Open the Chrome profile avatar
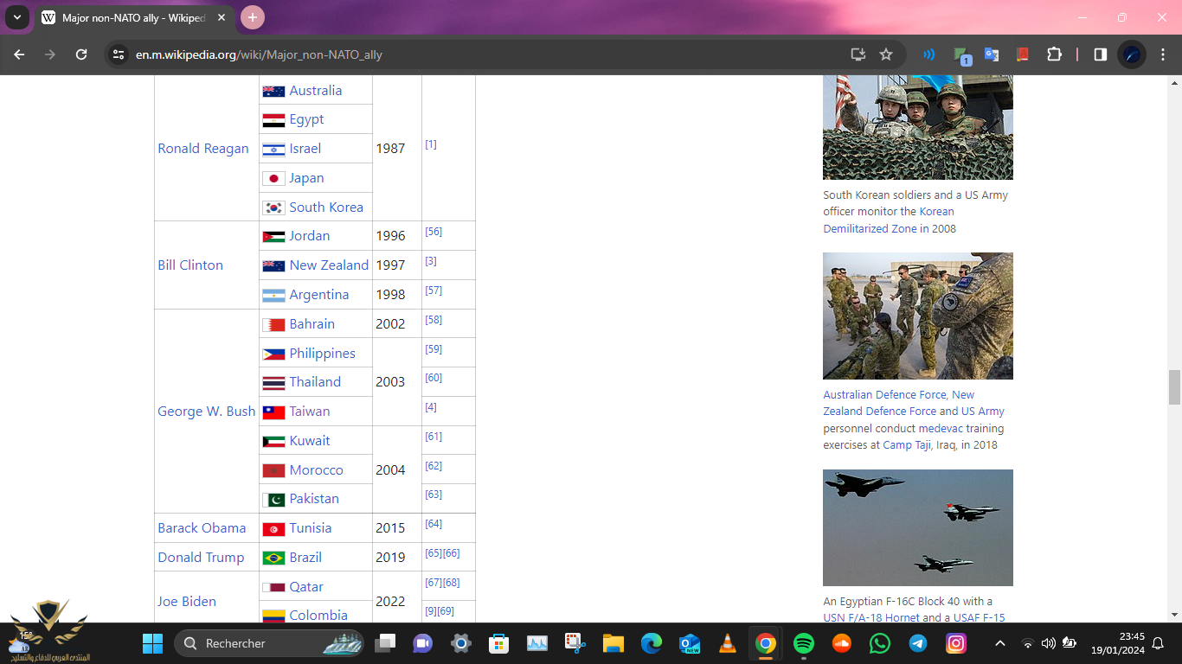Viewport: 1182px width, 664px height. tap(1131, 54)
